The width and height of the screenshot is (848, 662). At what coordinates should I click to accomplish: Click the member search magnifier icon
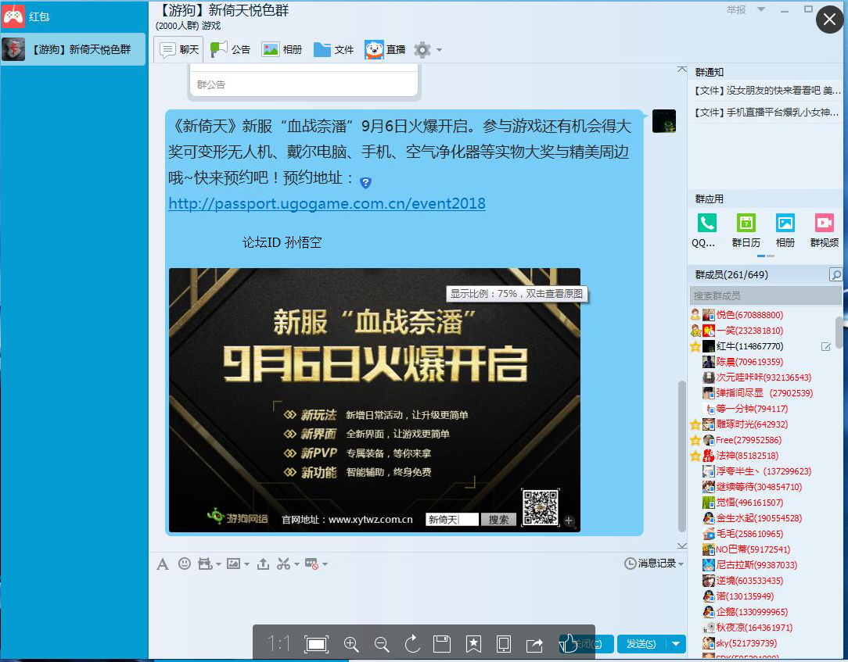(835, 274)
